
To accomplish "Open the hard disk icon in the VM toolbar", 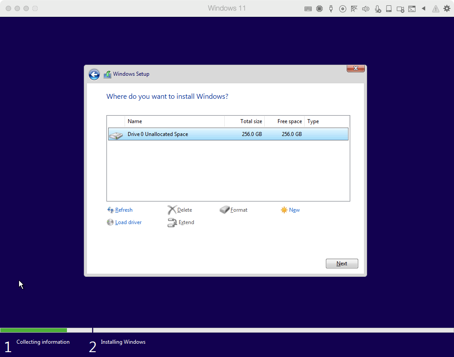I will tap(389, 9).
